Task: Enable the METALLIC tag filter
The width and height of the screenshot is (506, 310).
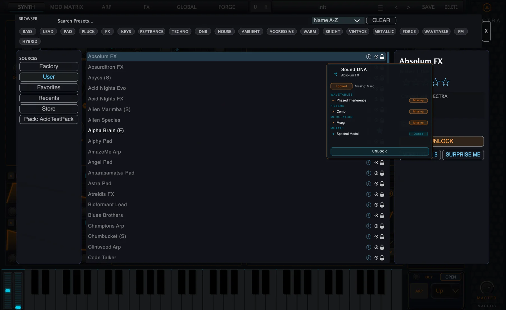Action: click(x=384, y=32)
